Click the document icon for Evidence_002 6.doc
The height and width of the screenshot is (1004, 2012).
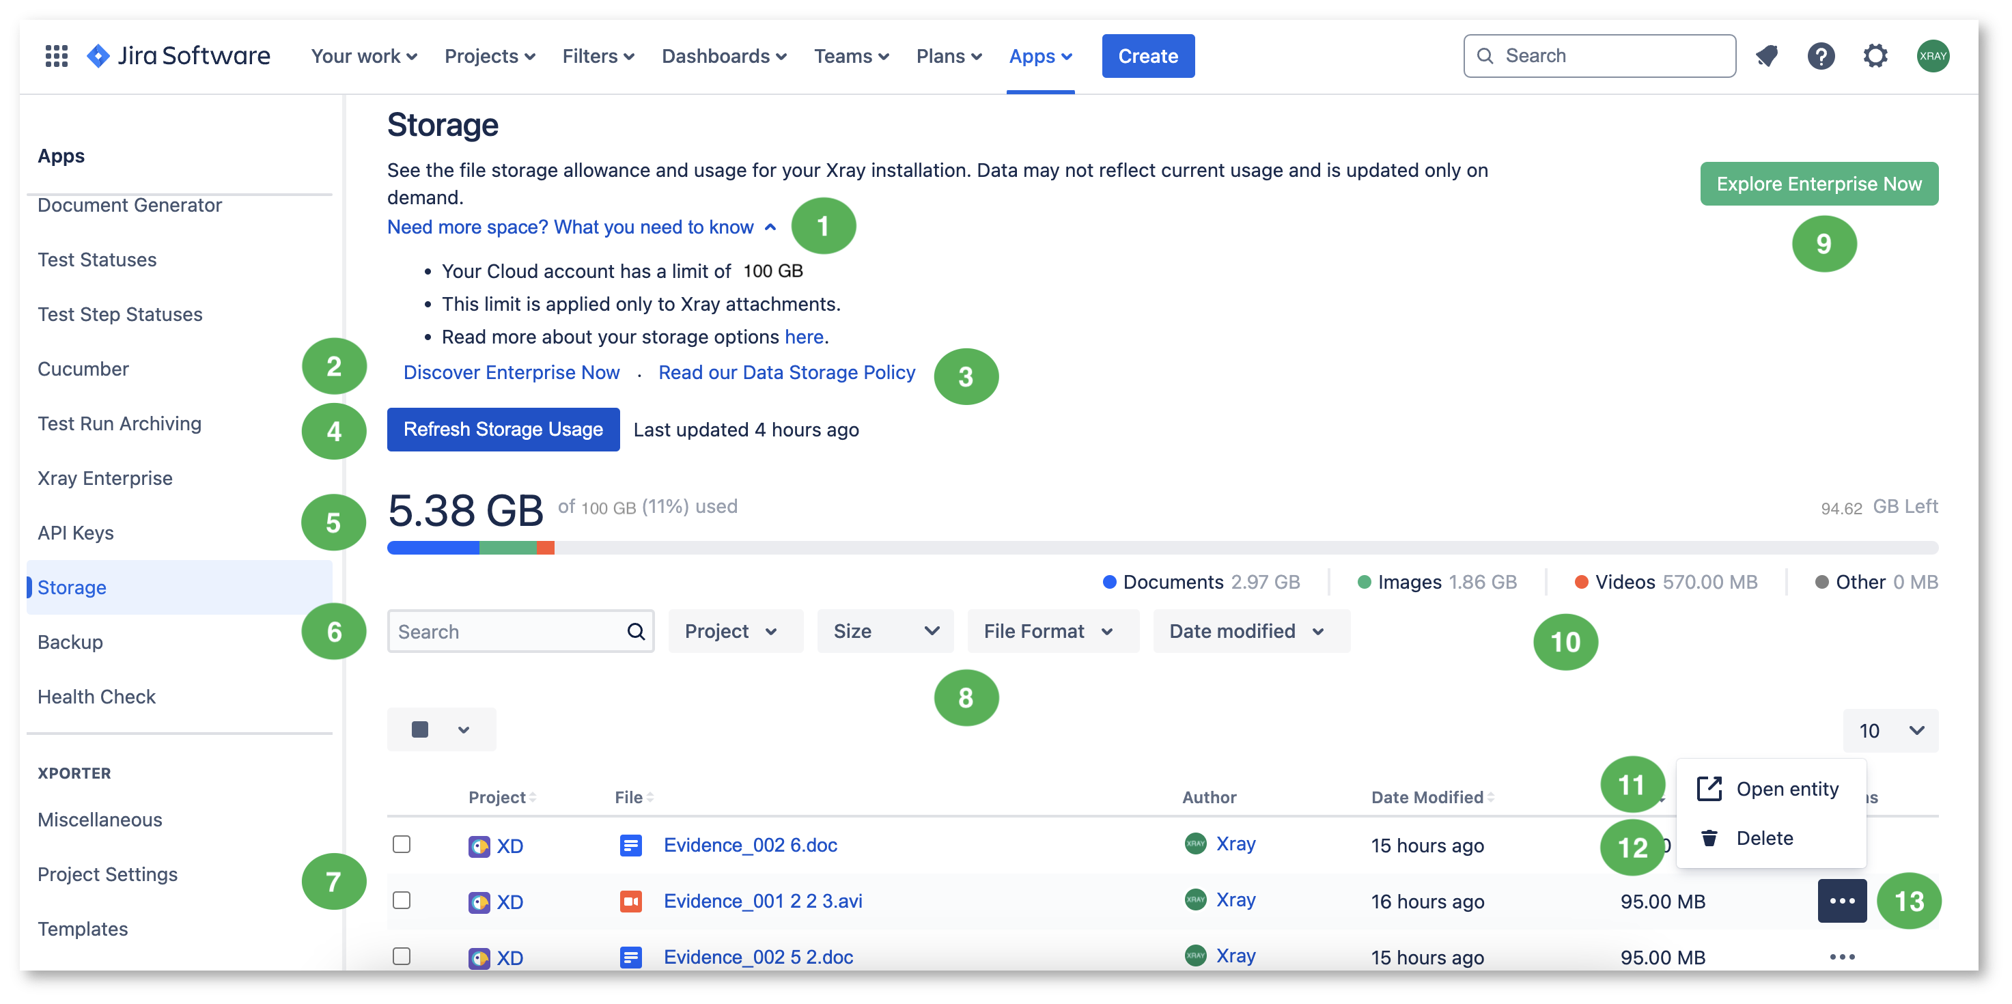pos(630,846)
